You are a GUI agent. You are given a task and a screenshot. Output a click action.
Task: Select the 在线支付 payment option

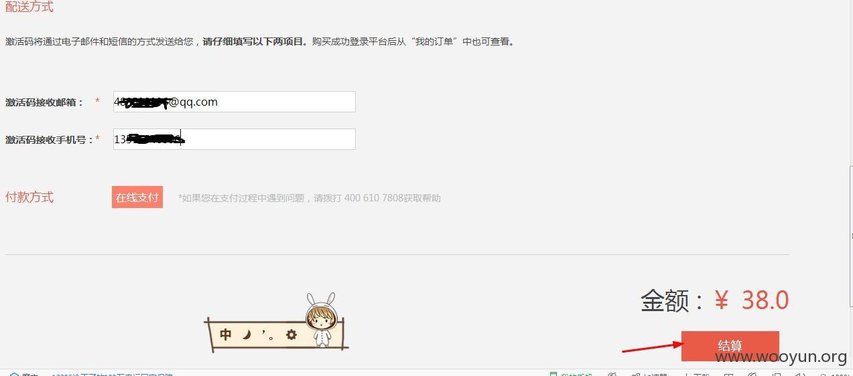coord(137,197)
